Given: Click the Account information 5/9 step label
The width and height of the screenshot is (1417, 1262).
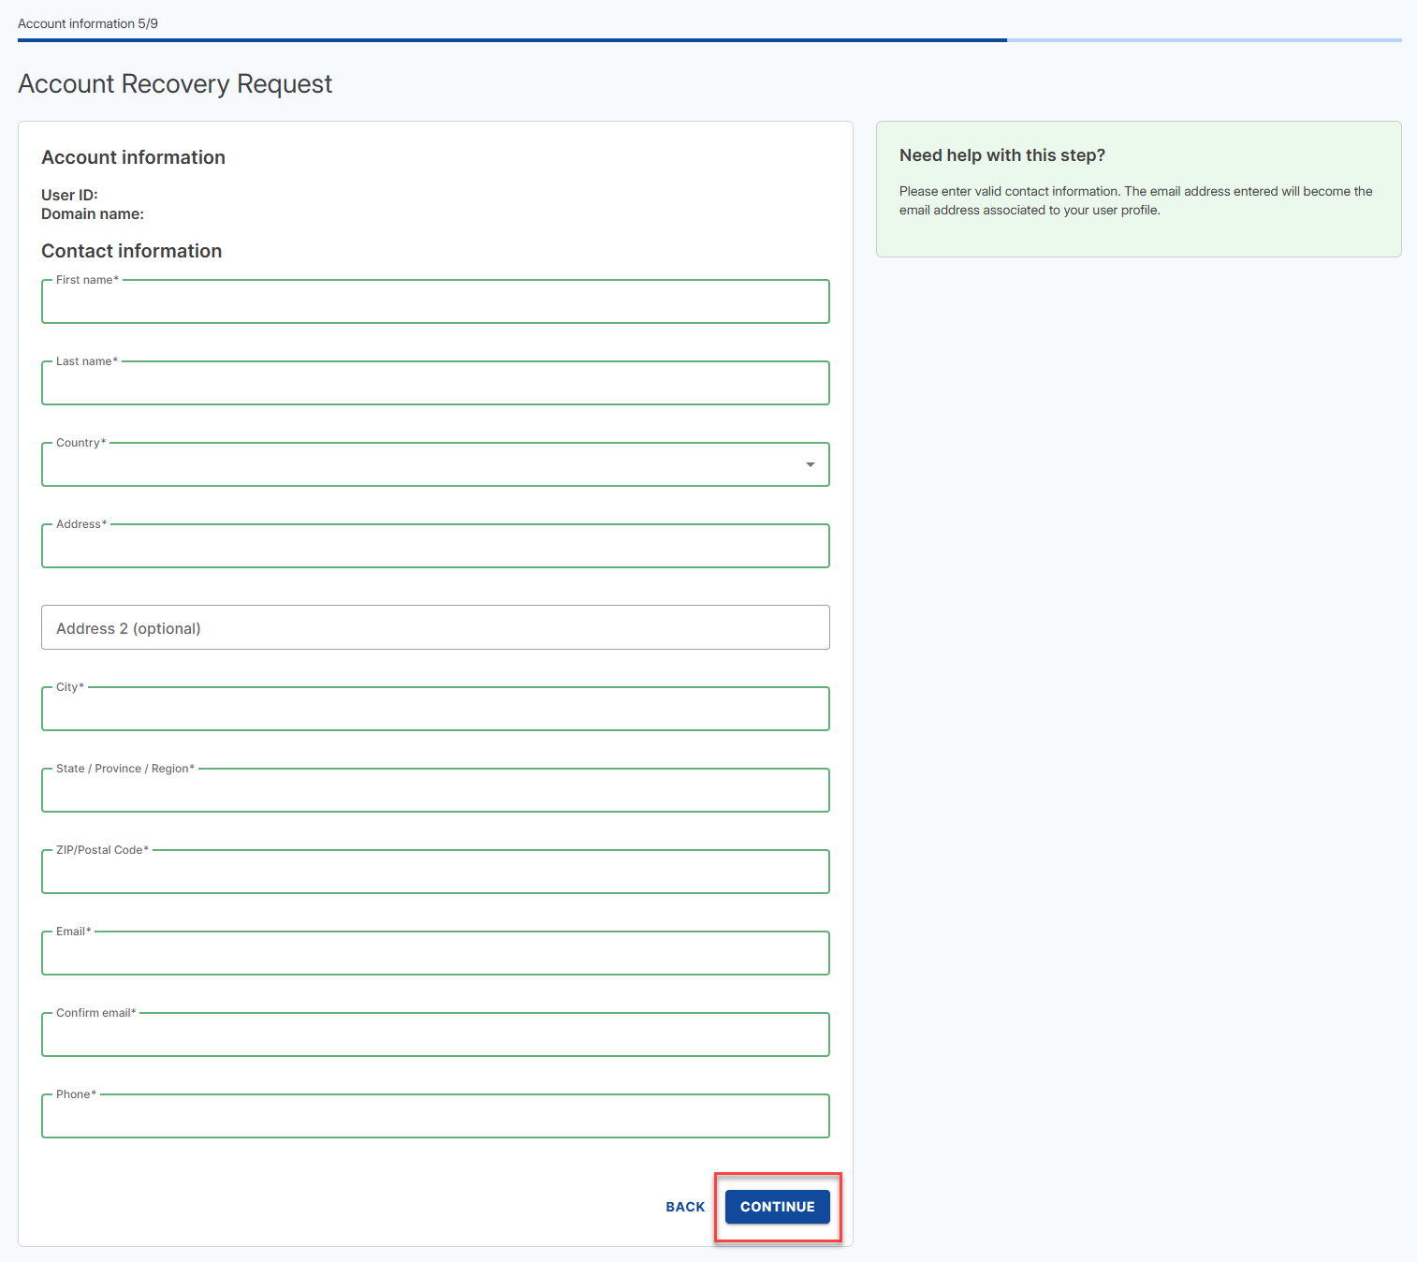Looking at the screenshot, I should 87,23.
